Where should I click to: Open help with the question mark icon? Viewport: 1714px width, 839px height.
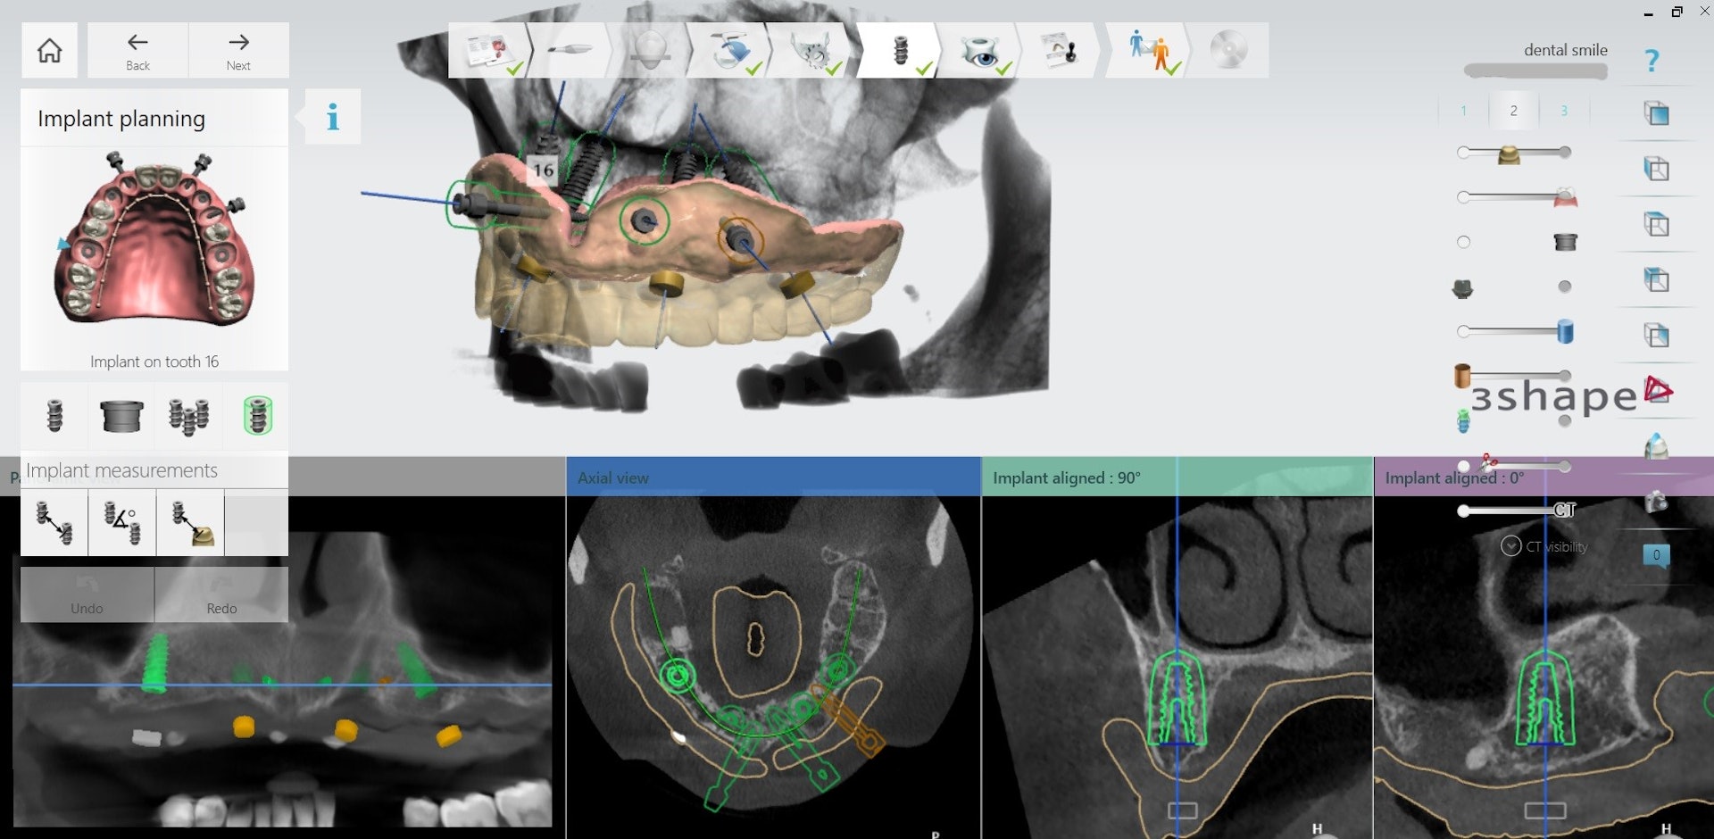1652,61
